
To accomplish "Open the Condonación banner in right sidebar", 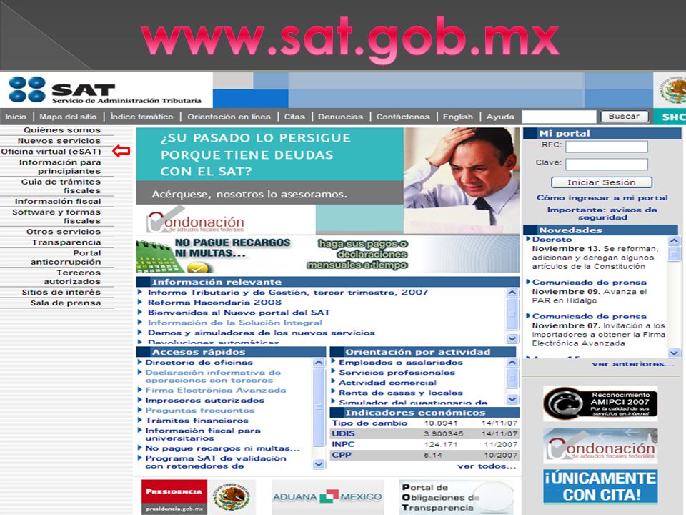I will click(600, 446).
